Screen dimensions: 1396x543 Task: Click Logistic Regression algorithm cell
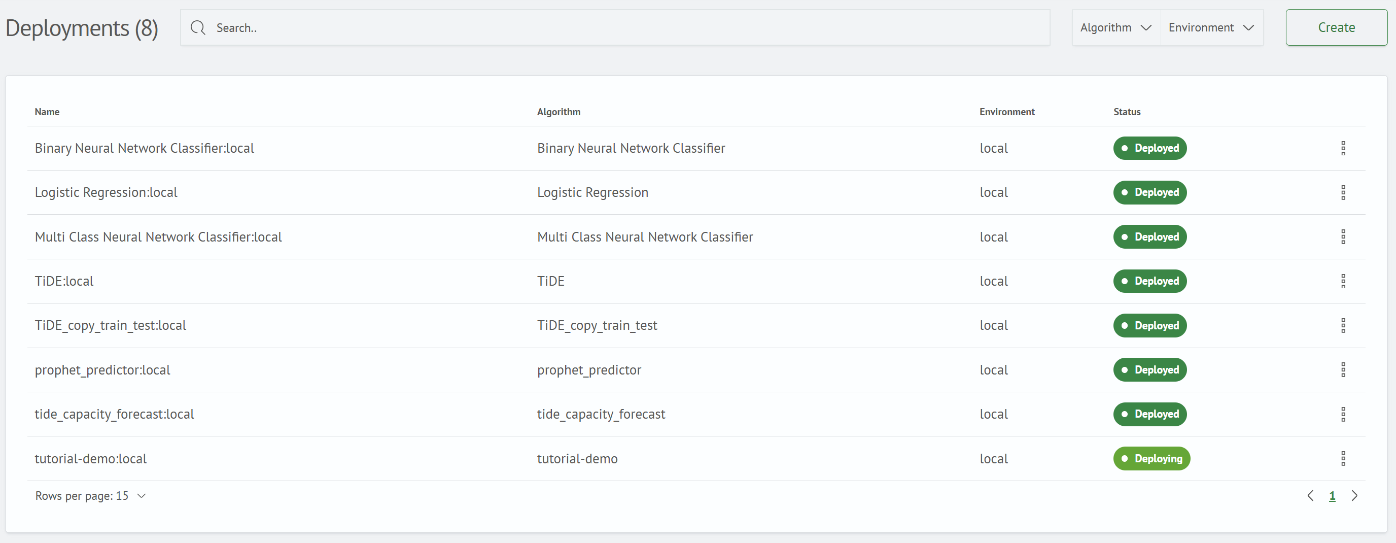[x=592, y=192]
